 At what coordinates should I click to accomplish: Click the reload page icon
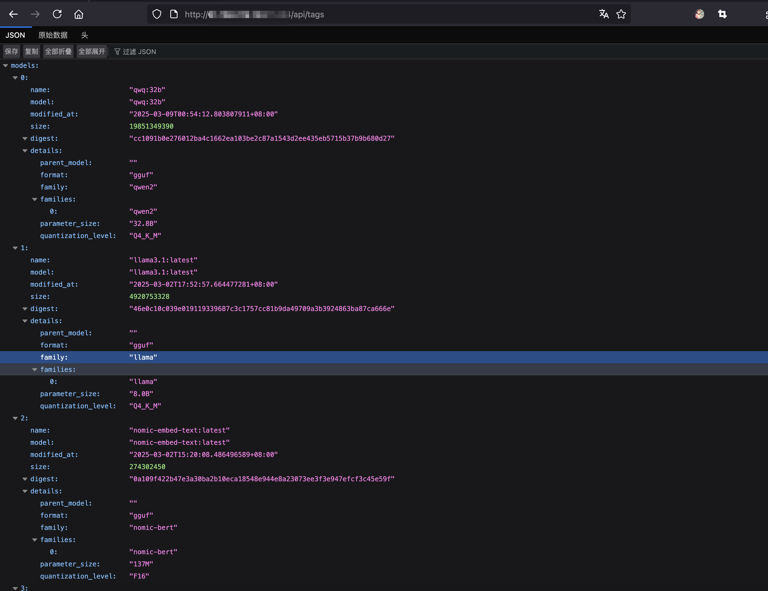click(x=57, y=14)
